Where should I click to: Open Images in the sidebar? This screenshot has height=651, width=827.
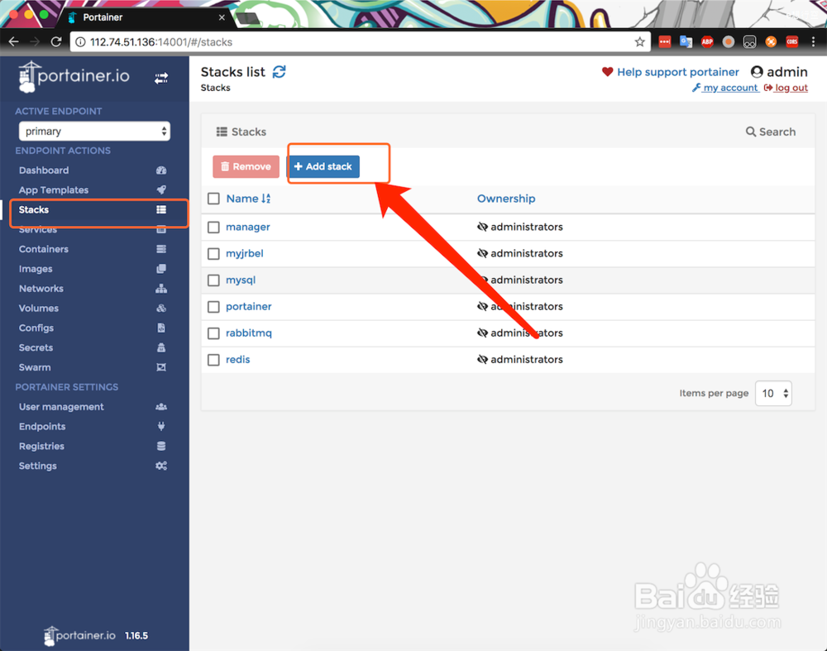pos(36,269)
